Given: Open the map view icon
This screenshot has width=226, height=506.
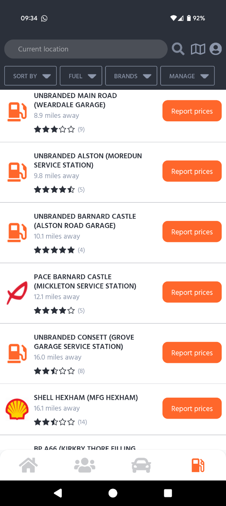Looking at the screenshot, I should click(198, 49).
